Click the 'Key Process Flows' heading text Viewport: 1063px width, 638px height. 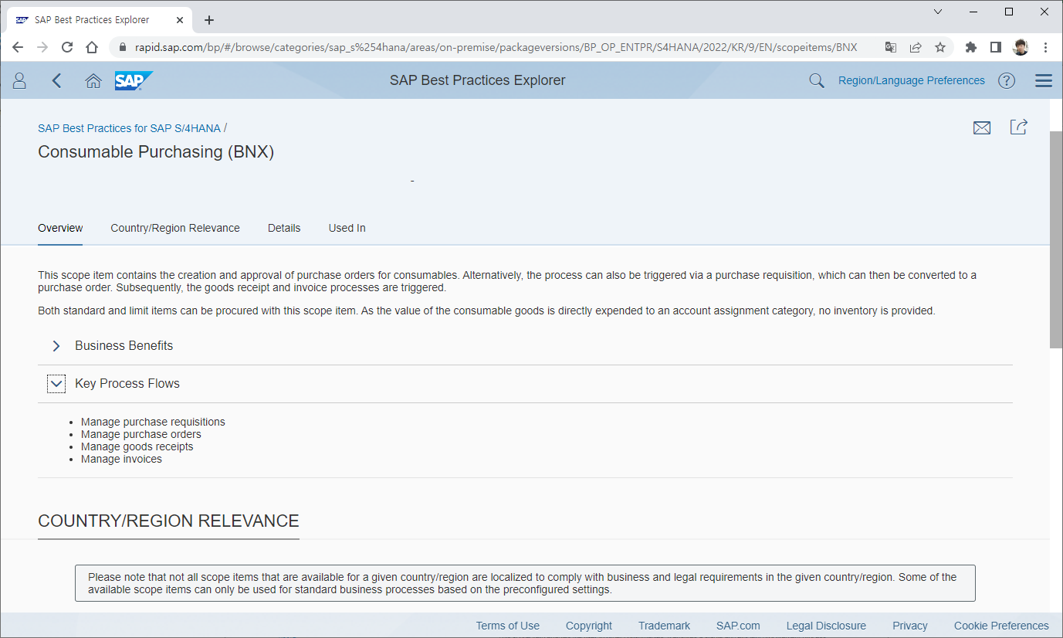tap(127, 384)
